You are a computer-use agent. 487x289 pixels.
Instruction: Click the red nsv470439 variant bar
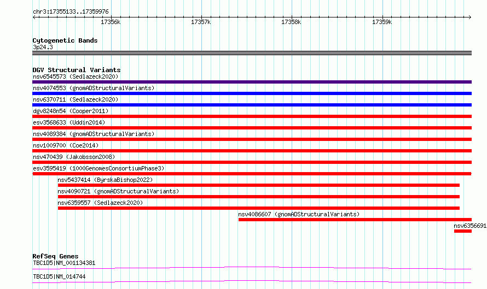(x=252, y=162)
